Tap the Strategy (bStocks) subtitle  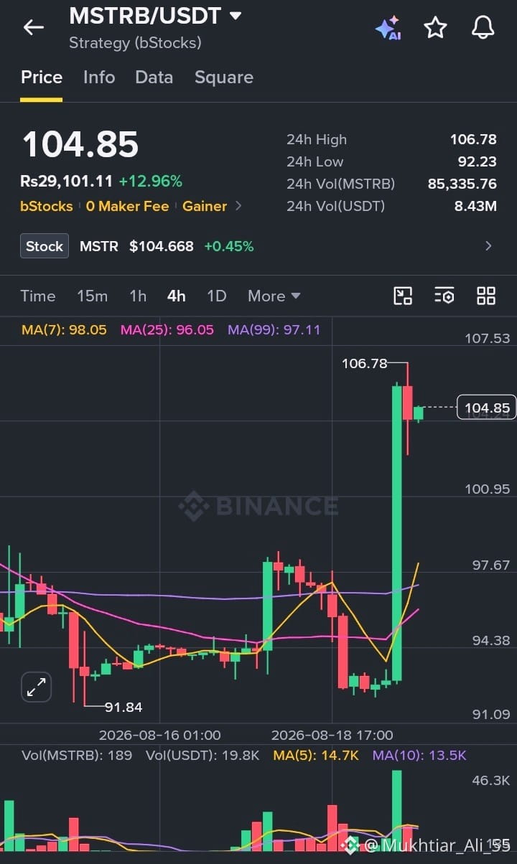click(x=135, y=43)
